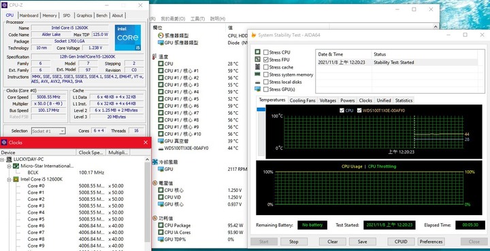Viewport: 490px width, 251px height.
Task: Click the temperature graph scale slider
Action: coord(261,110)
